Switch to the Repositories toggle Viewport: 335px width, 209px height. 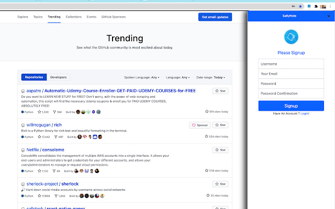[x=34, y=77]
